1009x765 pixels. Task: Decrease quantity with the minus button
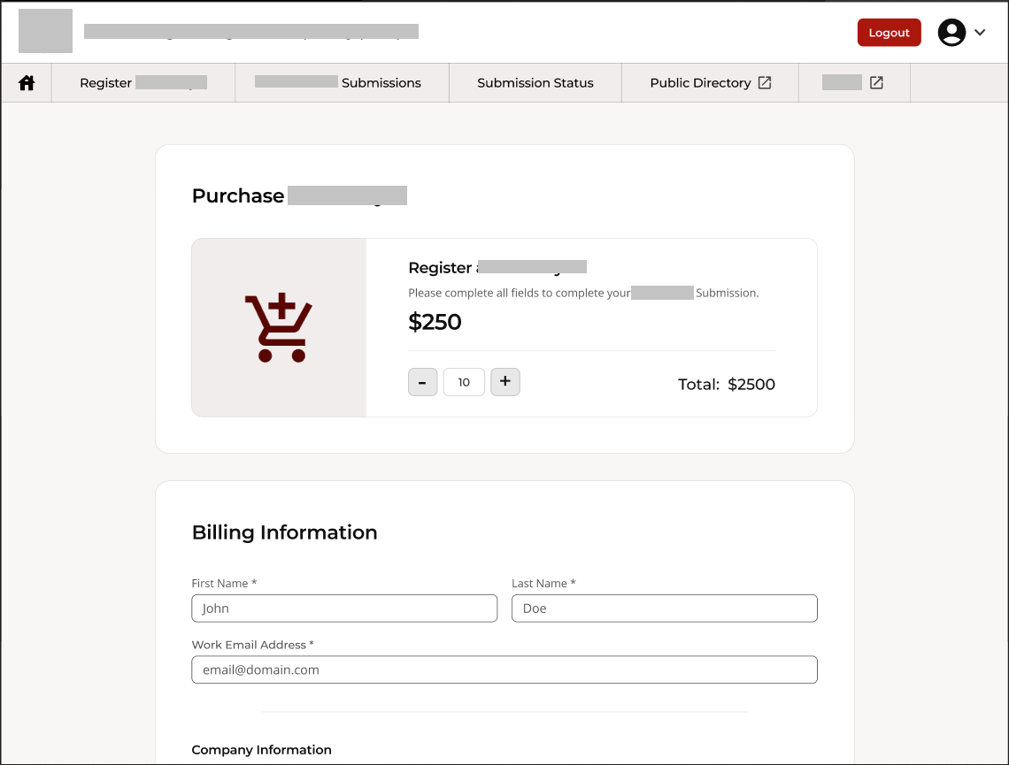pos(422,381)
